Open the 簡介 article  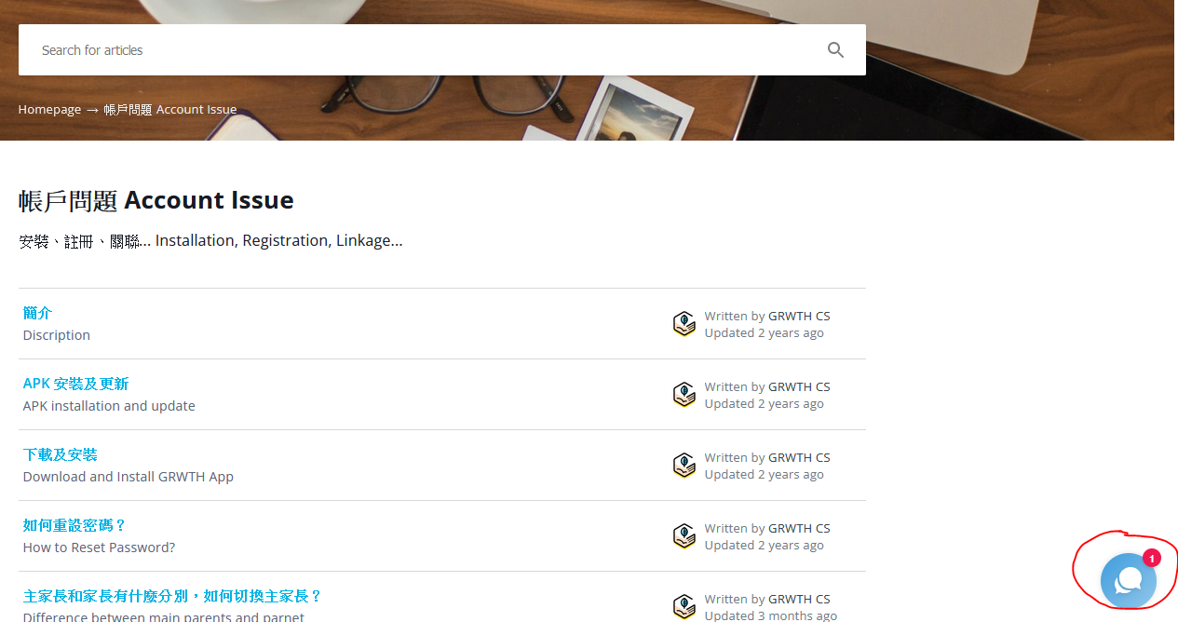tap(38, 313)
